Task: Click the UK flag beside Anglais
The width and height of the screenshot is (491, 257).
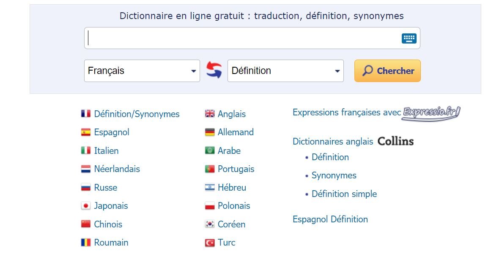Action: [x=210, y=114]
